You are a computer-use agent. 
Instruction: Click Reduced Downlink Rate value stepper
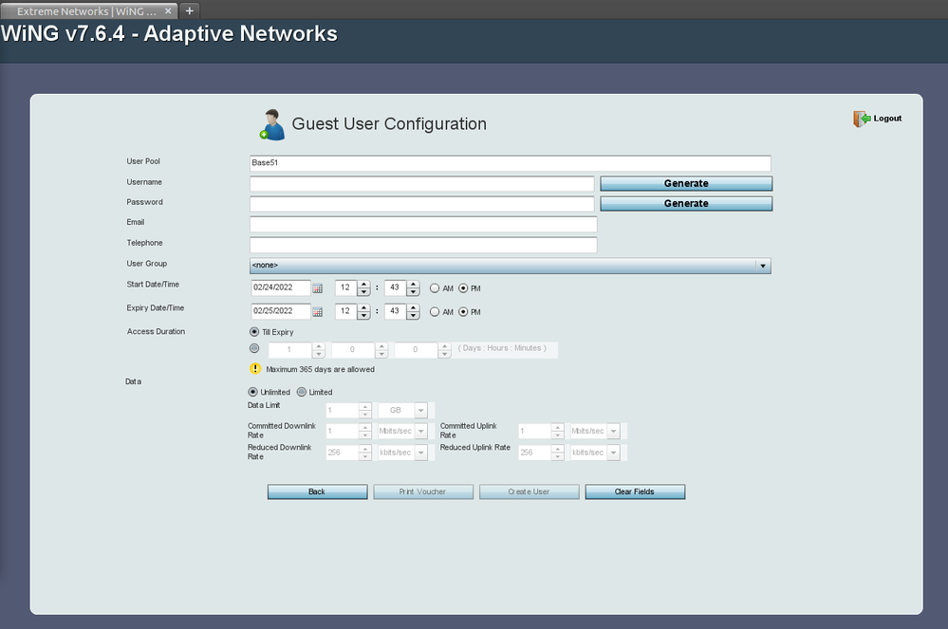364,452
